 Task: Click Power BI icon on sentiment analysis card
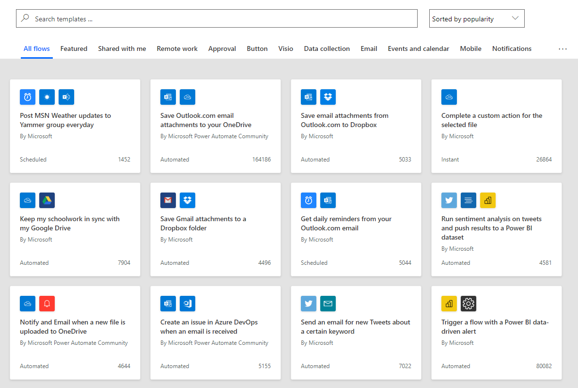pyautogui.click(x=488, y=200)
